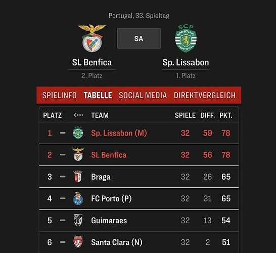
Task: Open SL Benfica team name in header
Action: (x=92, y=62)
